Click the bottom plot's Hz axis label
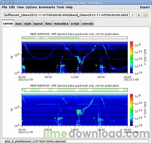 click(x=12, y=110)
